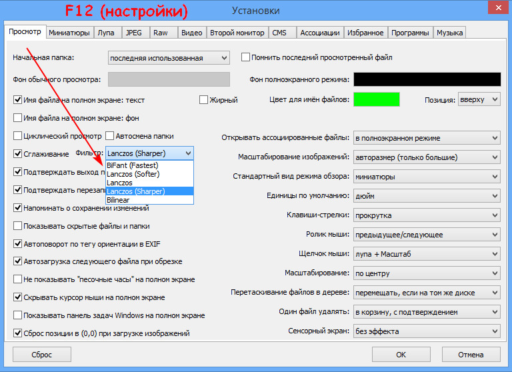This screenshot has width=512, height=372.
Task: Open Единицы по умолчанию dropdown
Action: tap(427, 196)
